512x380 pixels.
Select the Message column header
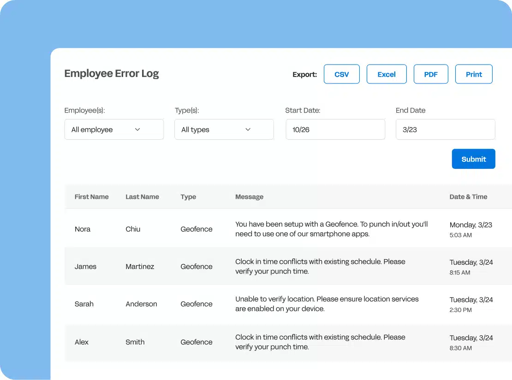[x=249, y=197]
